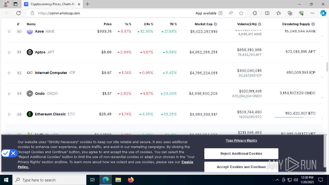The height and width of the screenshot is (185, 329).
Task: Star Internet Computer in the watchlist
Action: coord(9,73)
